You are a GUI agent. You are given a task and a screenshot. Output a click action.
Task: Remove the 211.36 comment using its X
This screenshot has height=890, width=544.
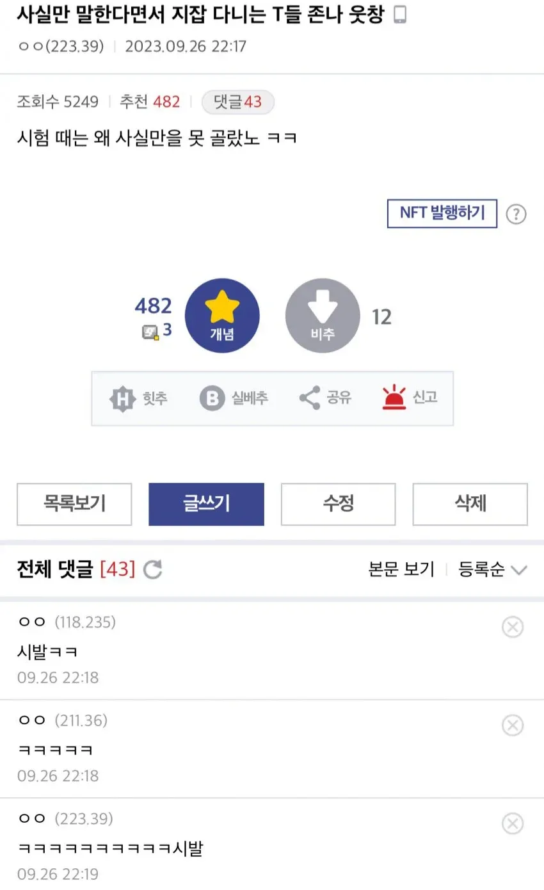pyautogui.click(x=513, y=725)
